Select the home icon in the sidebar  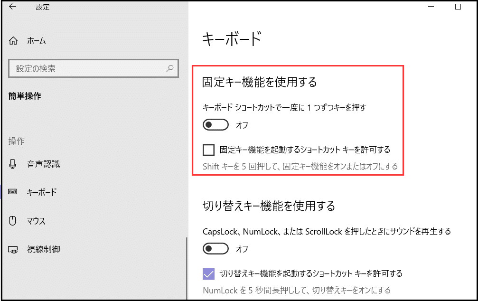(13, 40)
